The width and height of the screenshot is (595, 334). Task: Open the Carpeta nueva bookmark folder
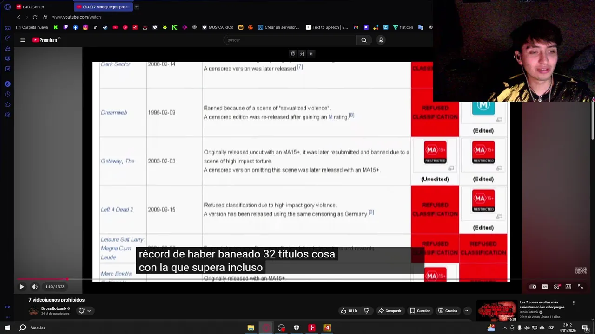(32, 27)
